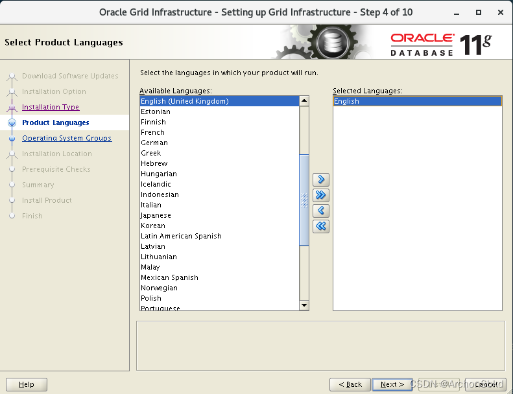Add all languages with double right arrow

coord(320,195)
